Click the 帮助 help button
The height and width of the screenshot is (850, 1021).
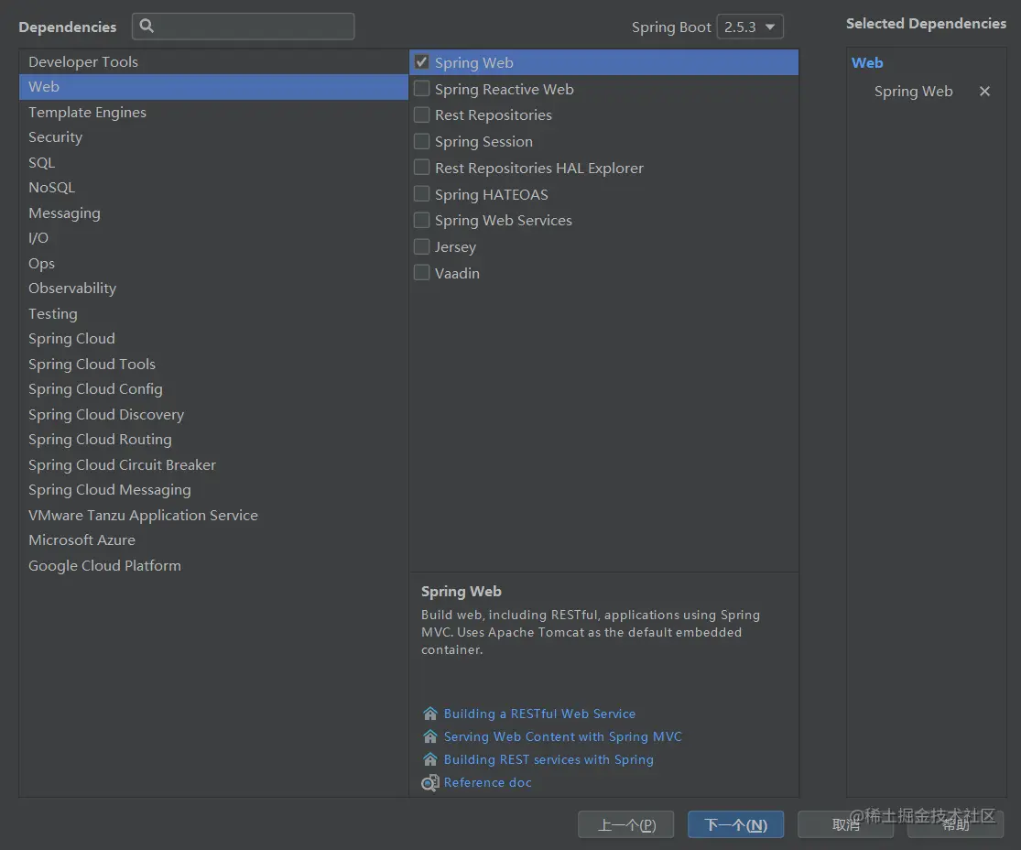[955, 824]
